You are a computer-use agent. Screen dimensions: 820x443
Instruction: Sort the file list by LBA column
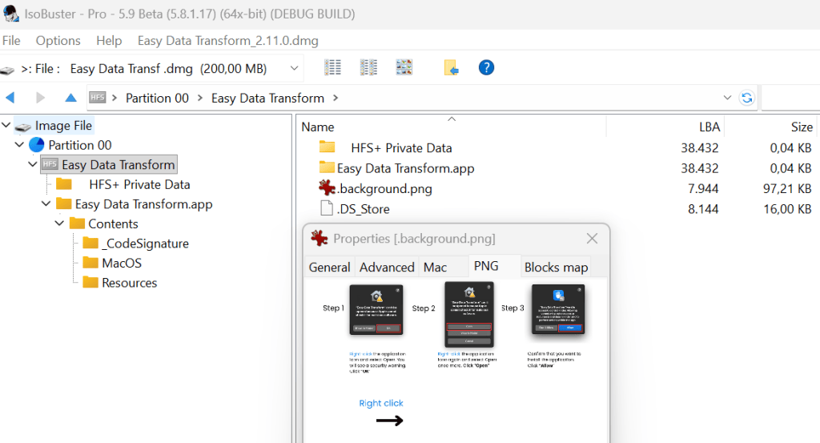709,127
